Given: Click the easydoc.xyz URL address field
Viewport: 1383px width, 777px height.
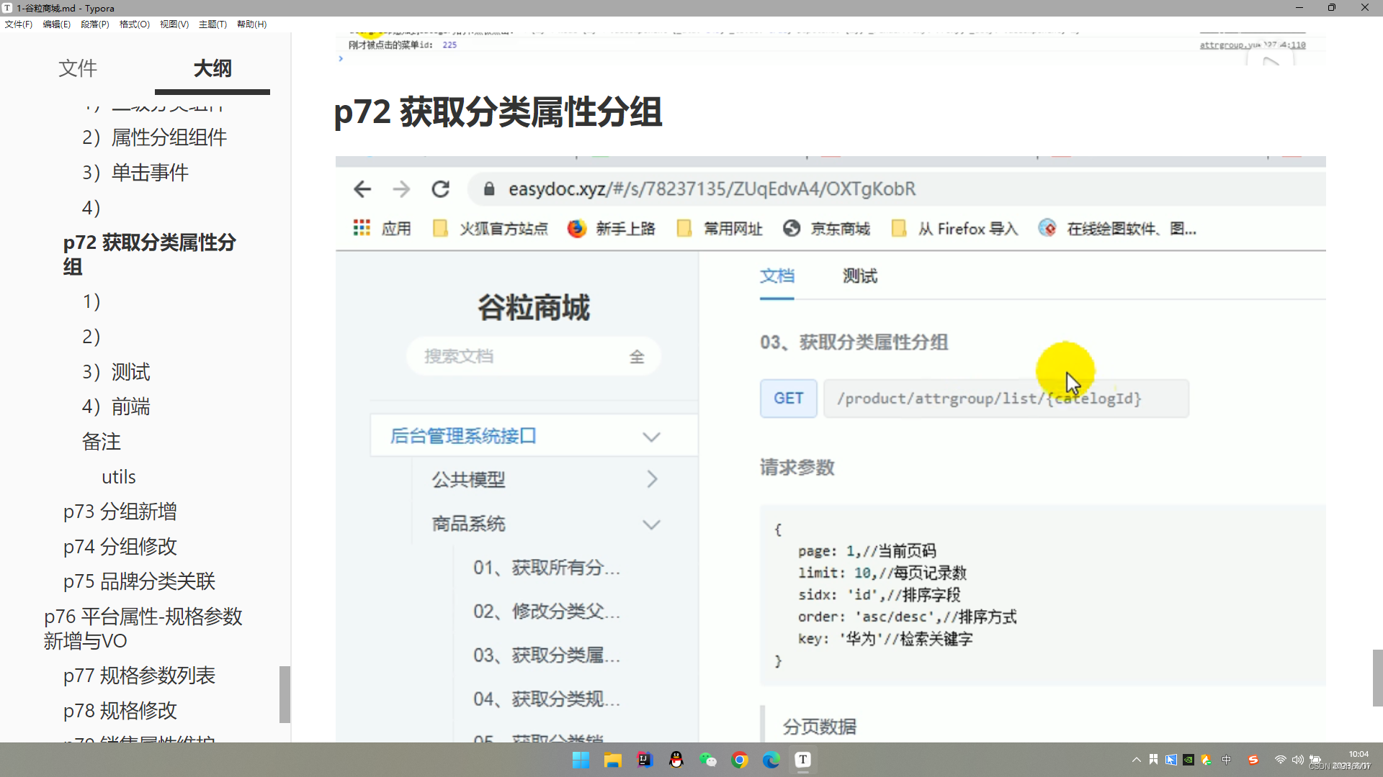Looking at the screenshot, I should (x=897, y=189).
